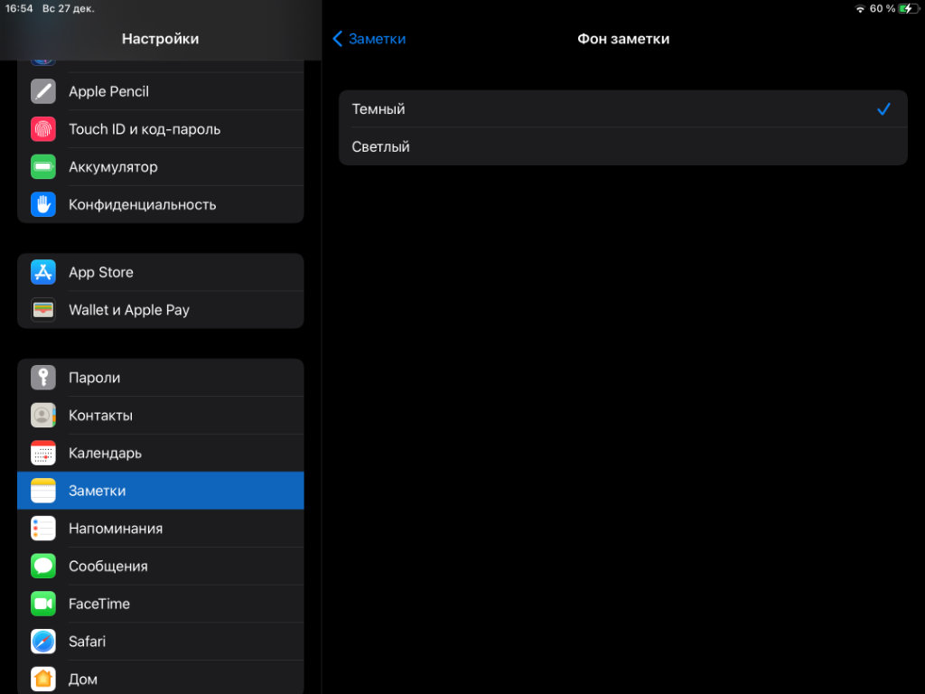
Task: Click the Passwords key icon
Action: point(43,378)
